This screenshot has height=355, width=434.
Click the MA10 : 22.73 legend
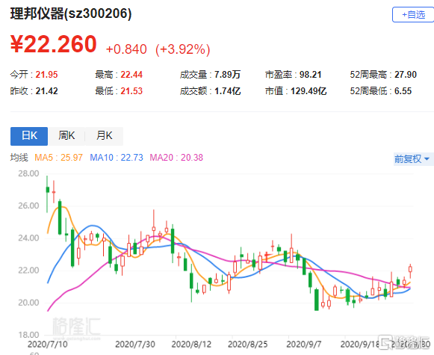point(117,158)
